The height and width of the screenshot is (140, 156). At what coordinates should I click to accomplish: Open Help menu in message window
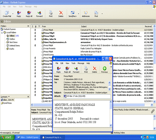[x=88, y=63]
